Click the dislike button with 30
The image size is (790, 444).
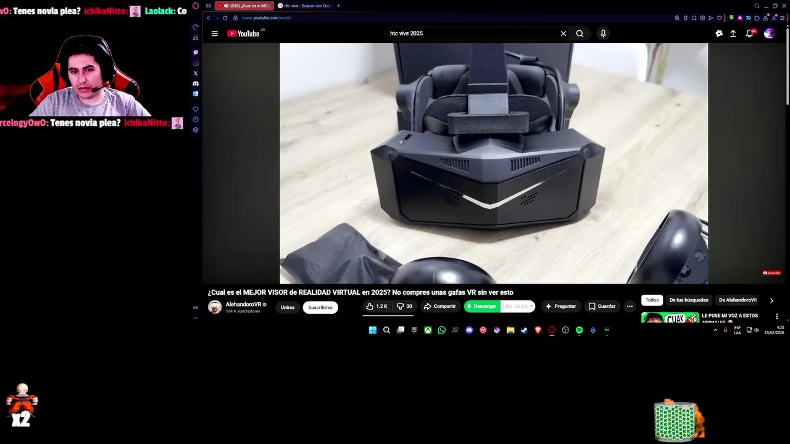[x=404, y=306]
